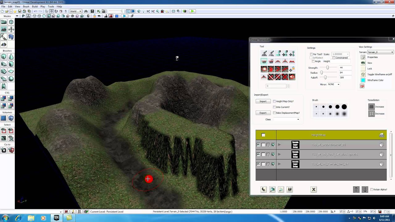The image size is (395, 222).
Task: Click add foliage layer icon
Action: 289,190
